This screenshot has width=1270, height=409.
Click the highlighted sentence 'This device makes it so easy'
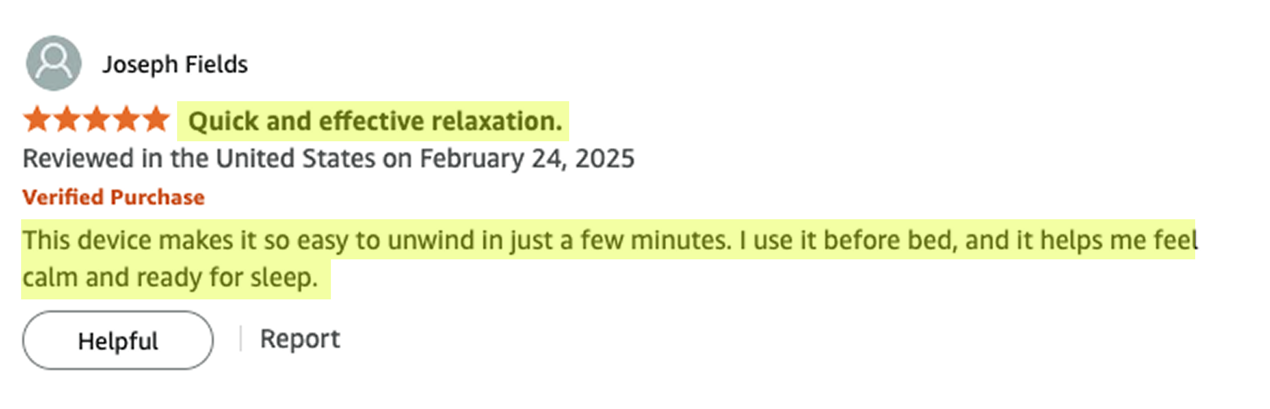coord(187,240)
